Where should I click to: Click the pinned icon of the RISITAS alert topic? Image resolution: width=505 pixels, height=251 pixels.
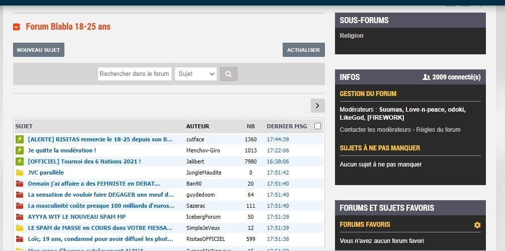pos(20,139)
